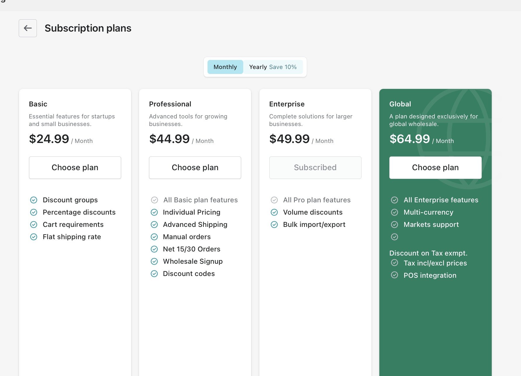521x376 pixels.
Task: Choose the Basic plan
Action: point(75,168)
